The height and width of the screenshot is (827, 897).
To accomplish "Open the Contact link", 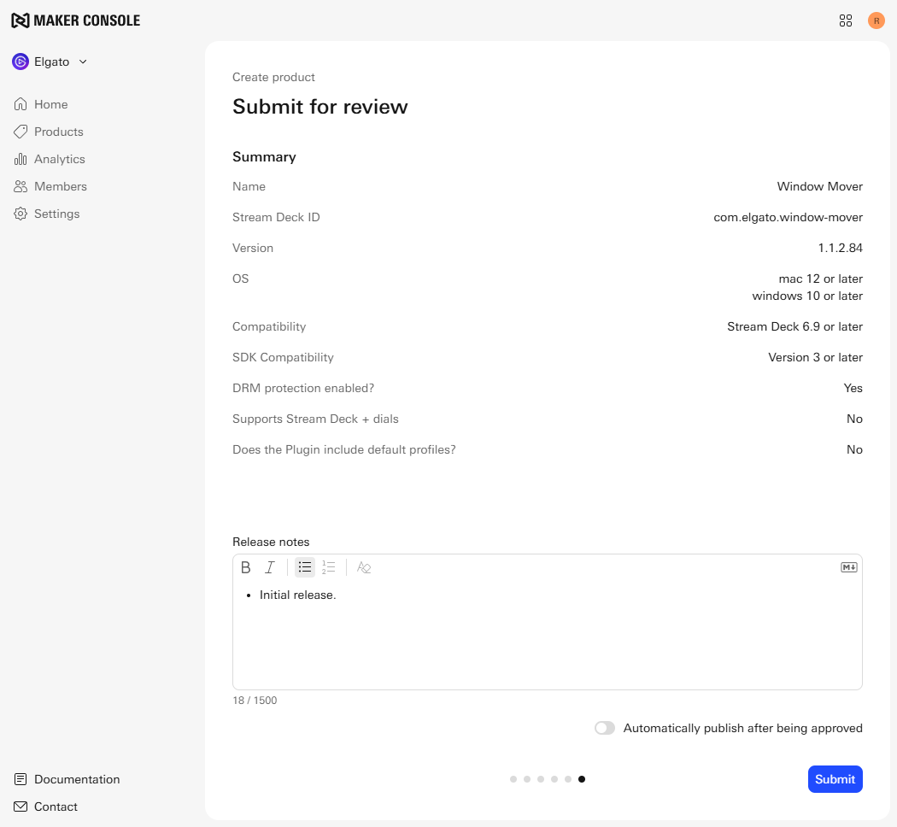I will click(x=56, y=806).
